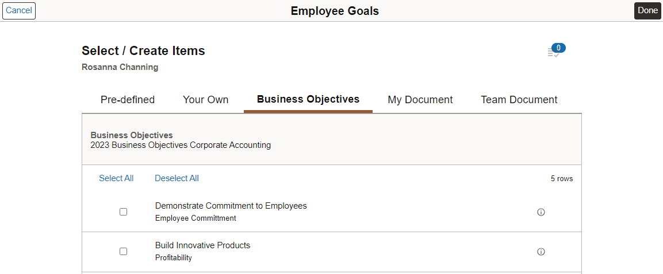Open the selected items list icon
Image resolution: width=663 pixels, height=274 pixels.
(x=554, y=52)
